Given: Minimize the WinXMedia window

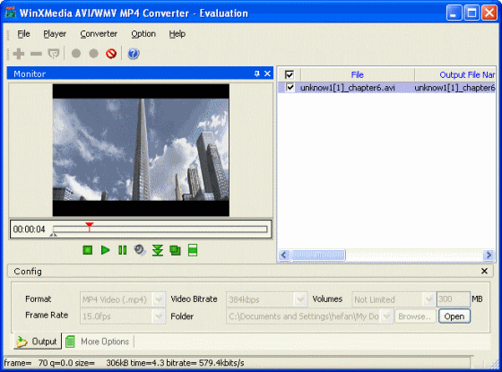Looking at the screenshot, I should (x=454, y=13).
